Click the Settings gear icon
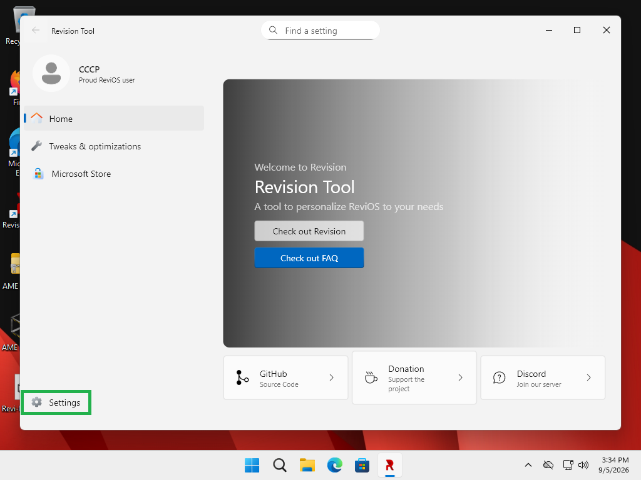641x480 pixels. click(x=37, y=402)
